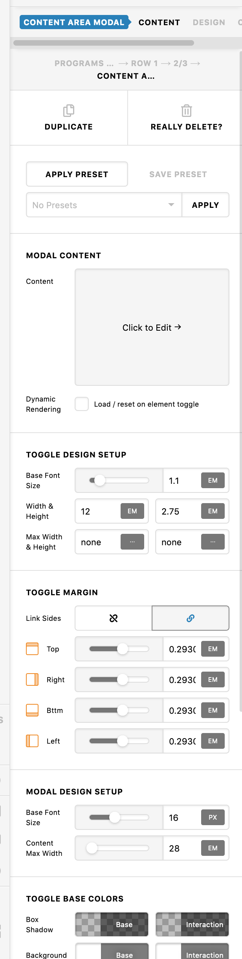The image size is (242, 959).
Task: Click Click to Edit content area
Action: [152, 327]
